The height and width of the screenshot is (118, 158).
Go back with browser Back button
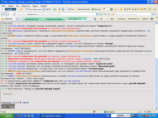coord(3,14)
